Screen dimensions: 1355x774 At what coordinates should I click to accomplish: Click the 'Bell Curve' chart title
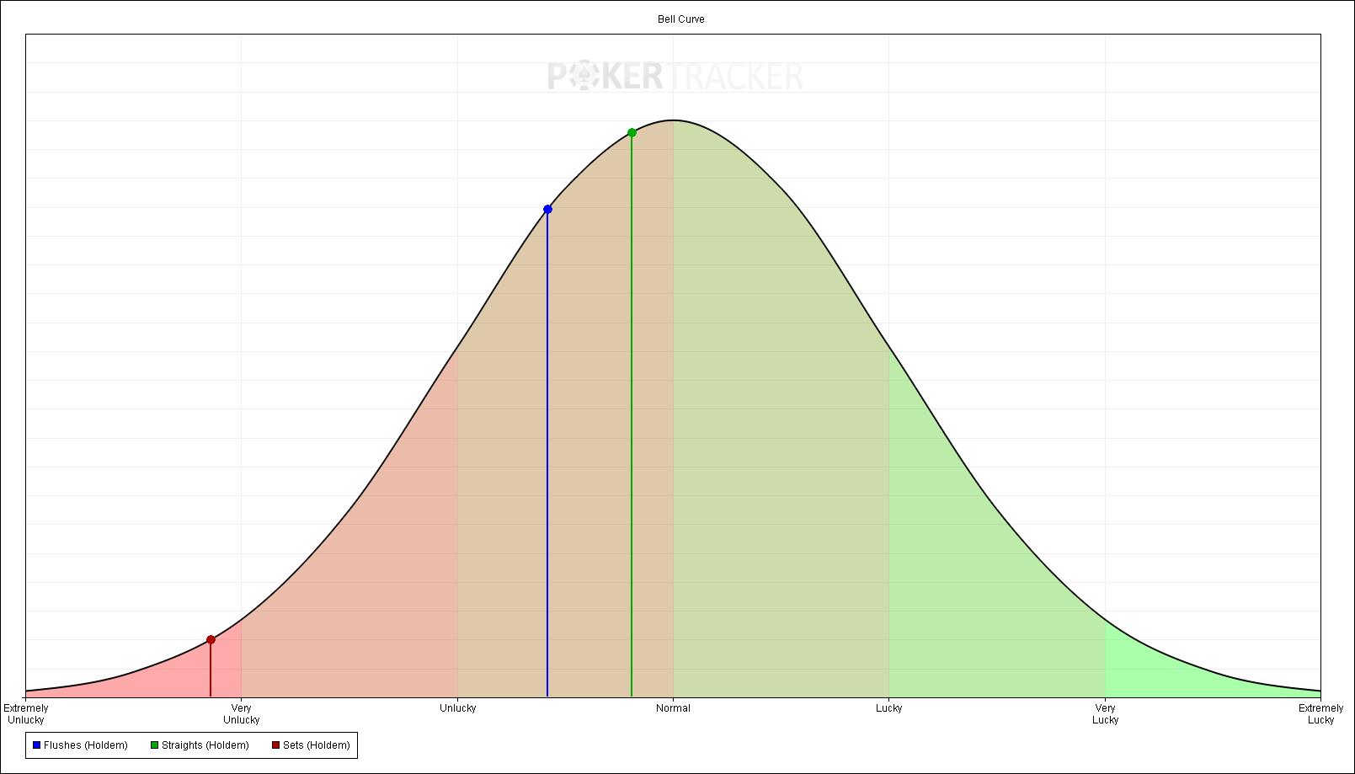click(x=681, y=19)
